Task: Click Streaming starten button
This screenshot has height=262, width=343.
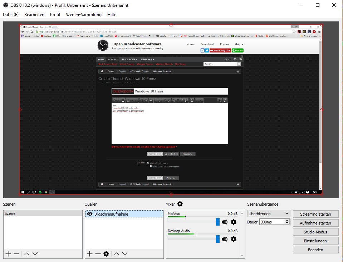Action: (316, 214)
